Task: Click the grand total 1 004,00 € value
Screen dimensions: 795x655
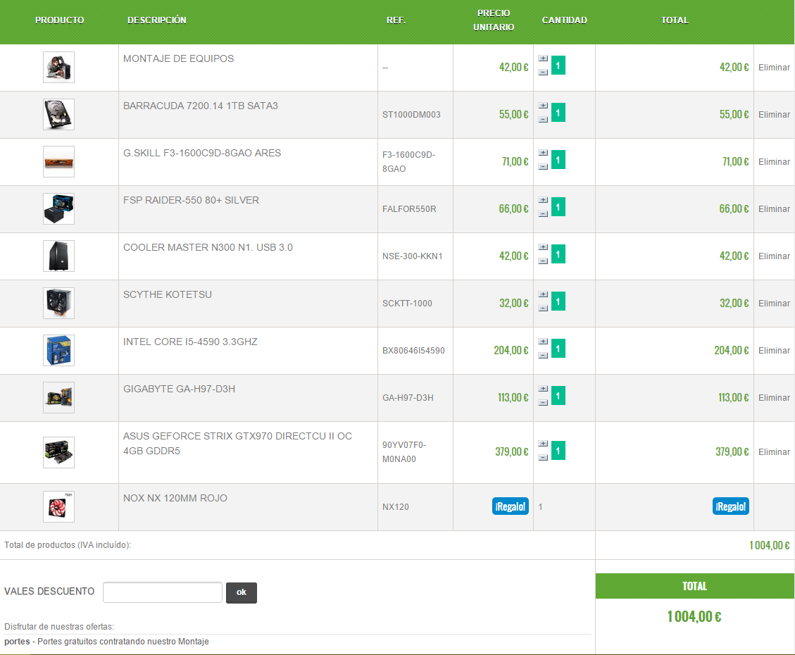Action: (694, 616)
